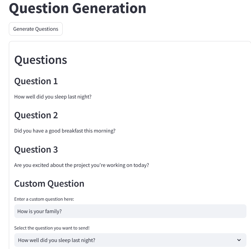Click the project question text under Question 3
251x249 pixels.
point(82,165)
